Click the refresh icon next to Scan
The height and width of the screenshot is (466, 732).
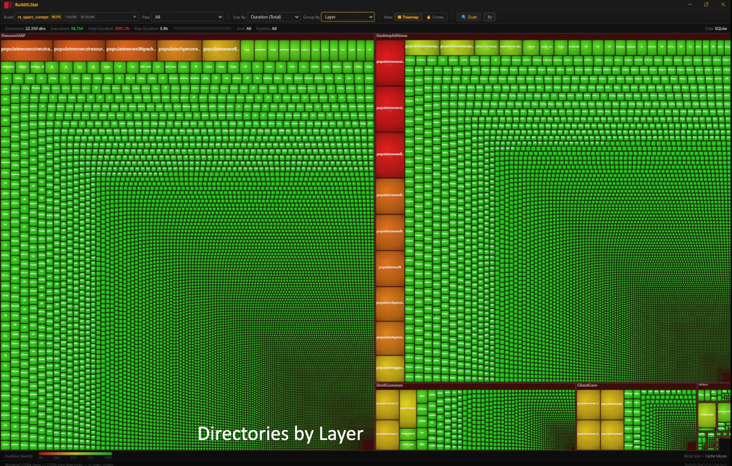[490, 17]
